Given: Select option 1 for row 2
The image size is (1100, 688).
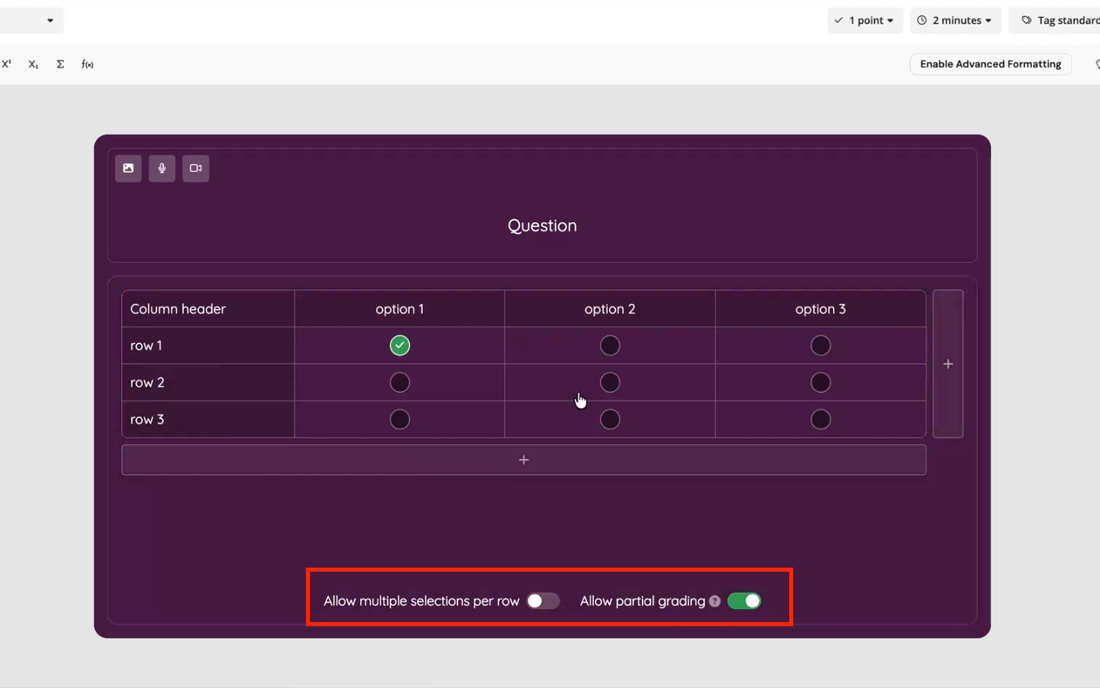Looking at the screenshot, I should [x=399, y=382].
